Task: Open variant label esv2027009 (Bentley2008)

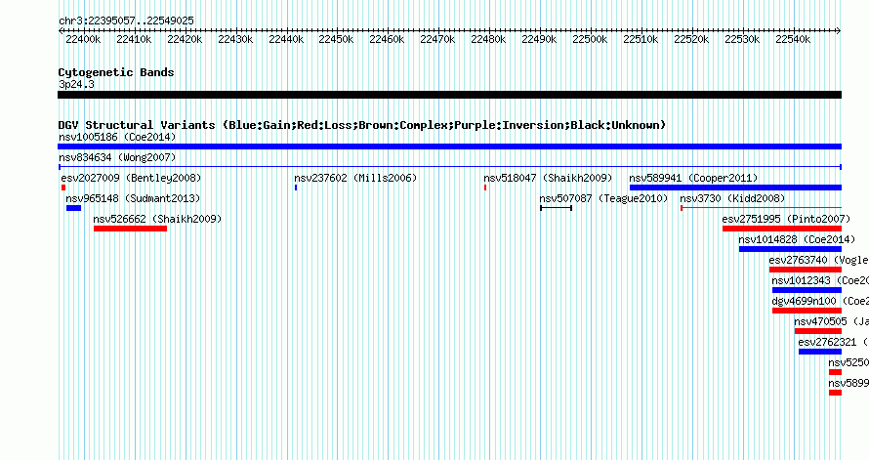Action: click(132, 178)
